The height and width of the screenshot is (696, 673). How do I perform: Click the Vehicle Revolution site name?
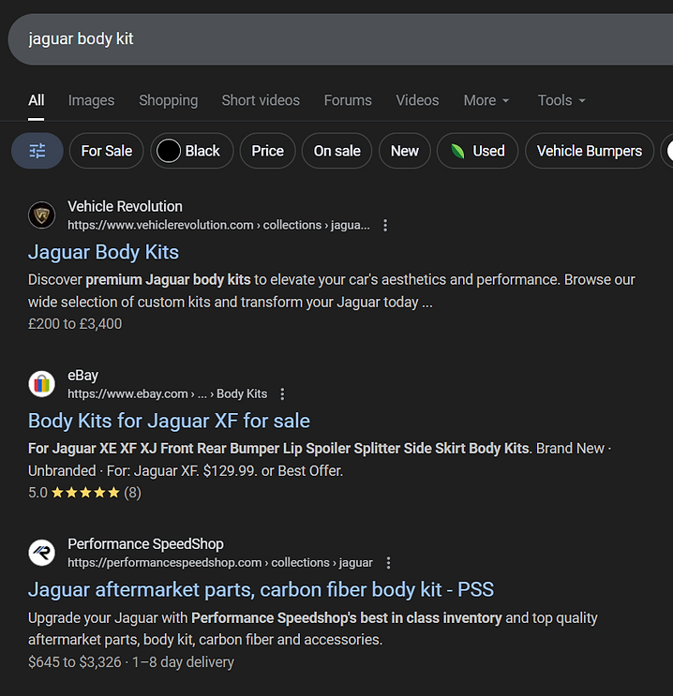click(125, 206)
